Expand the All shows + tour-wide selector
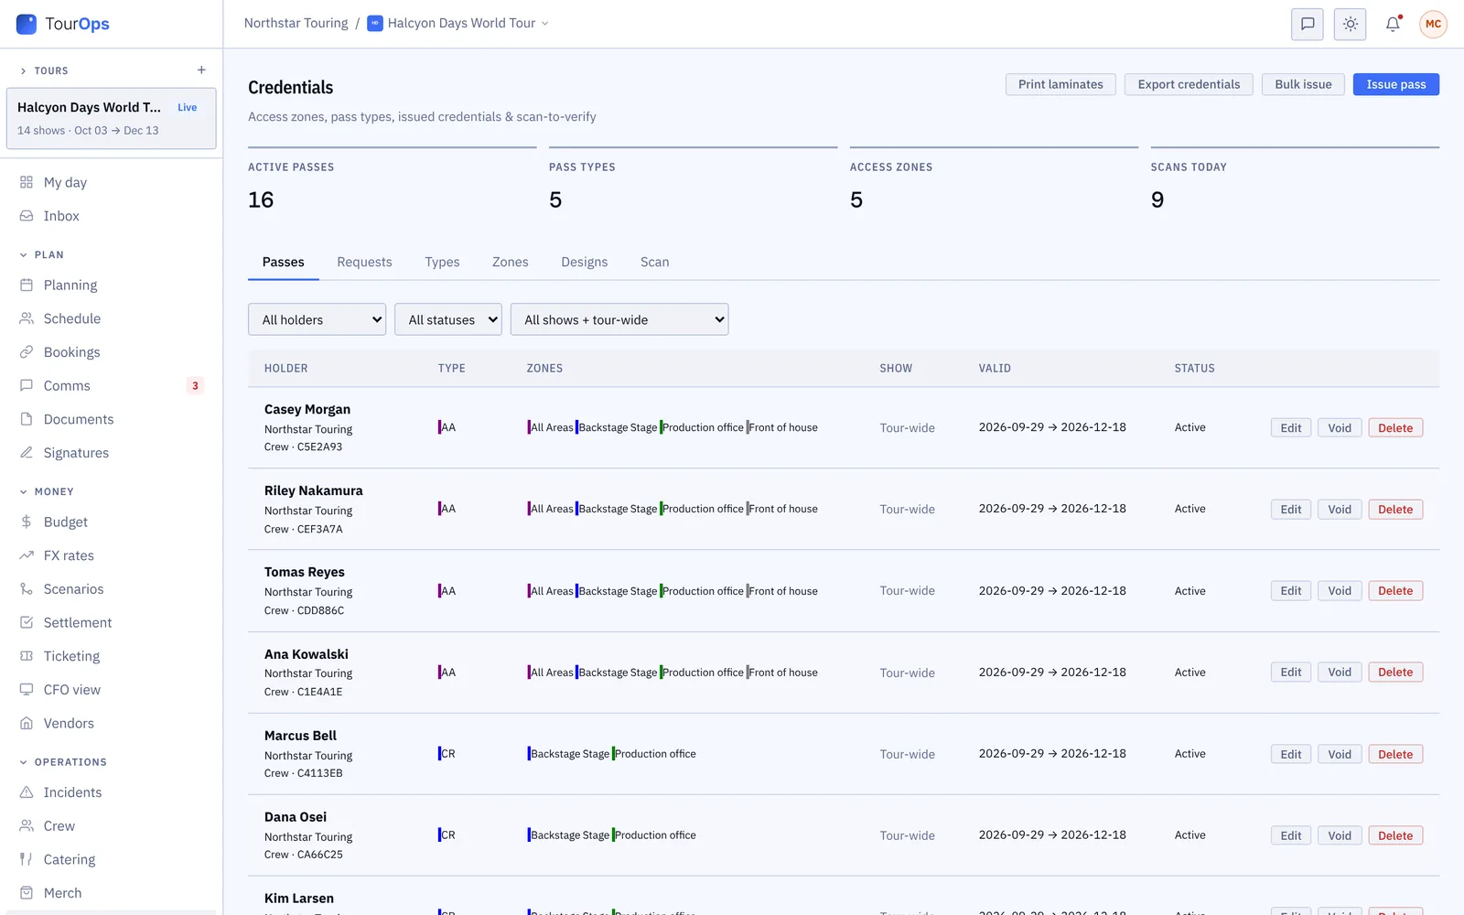 click(x=619, y=319)
